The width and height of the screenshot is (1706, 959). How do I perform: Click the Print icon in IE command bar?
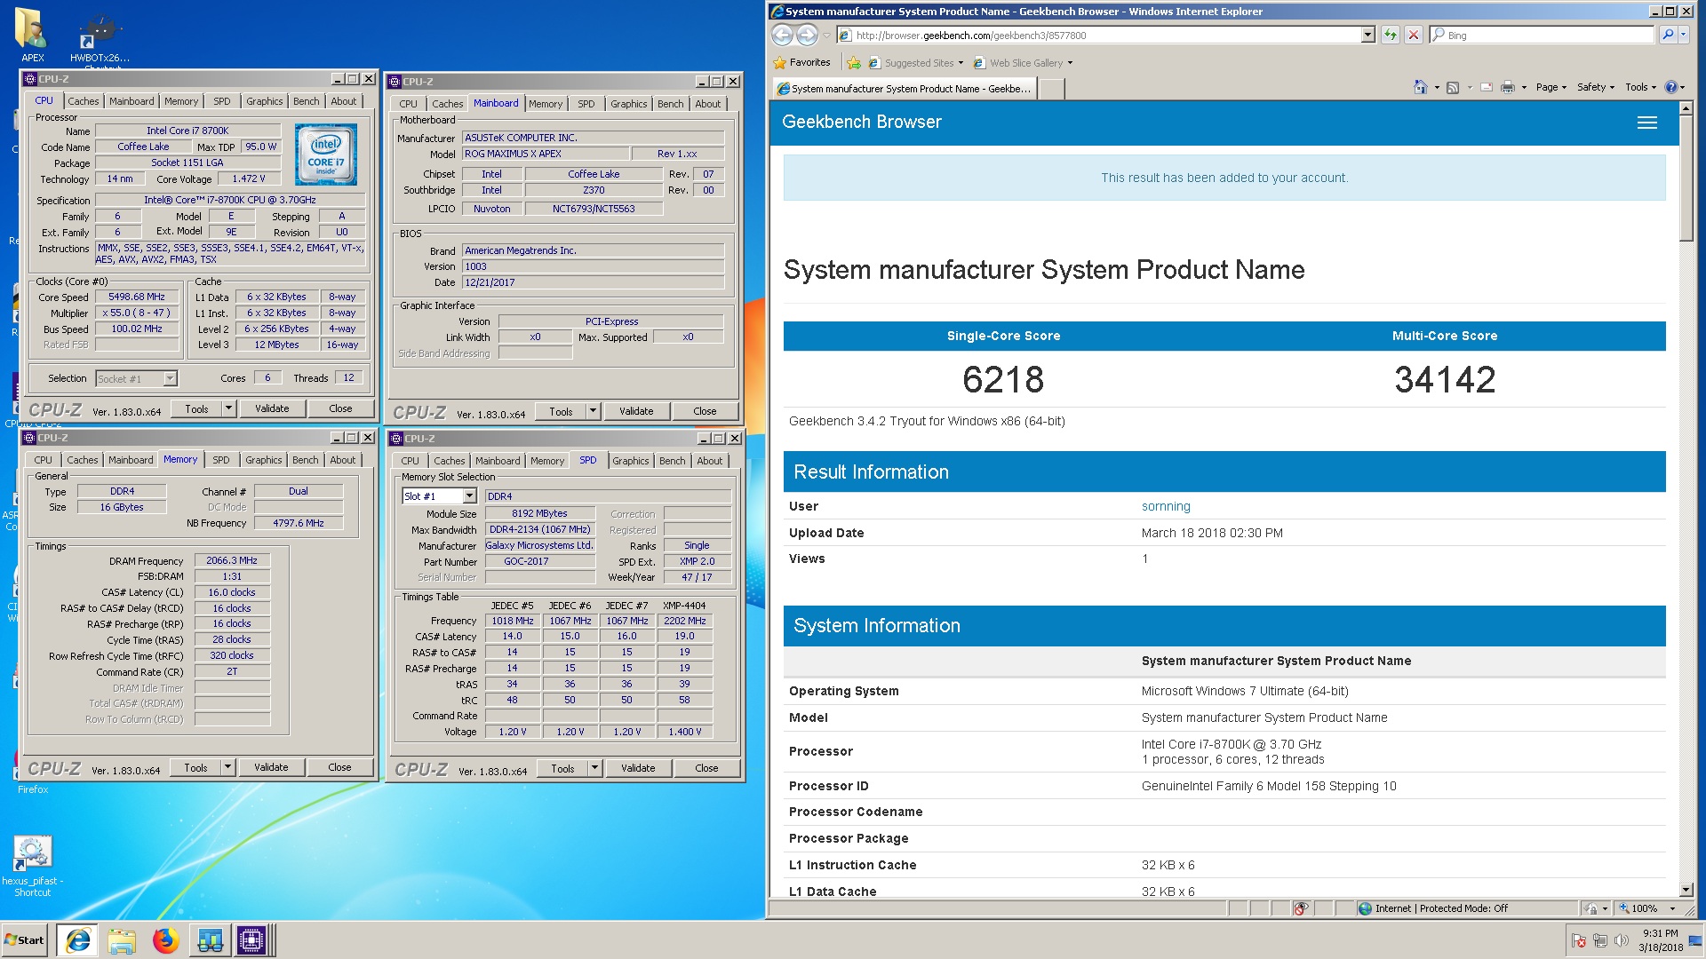point(1508,87)
